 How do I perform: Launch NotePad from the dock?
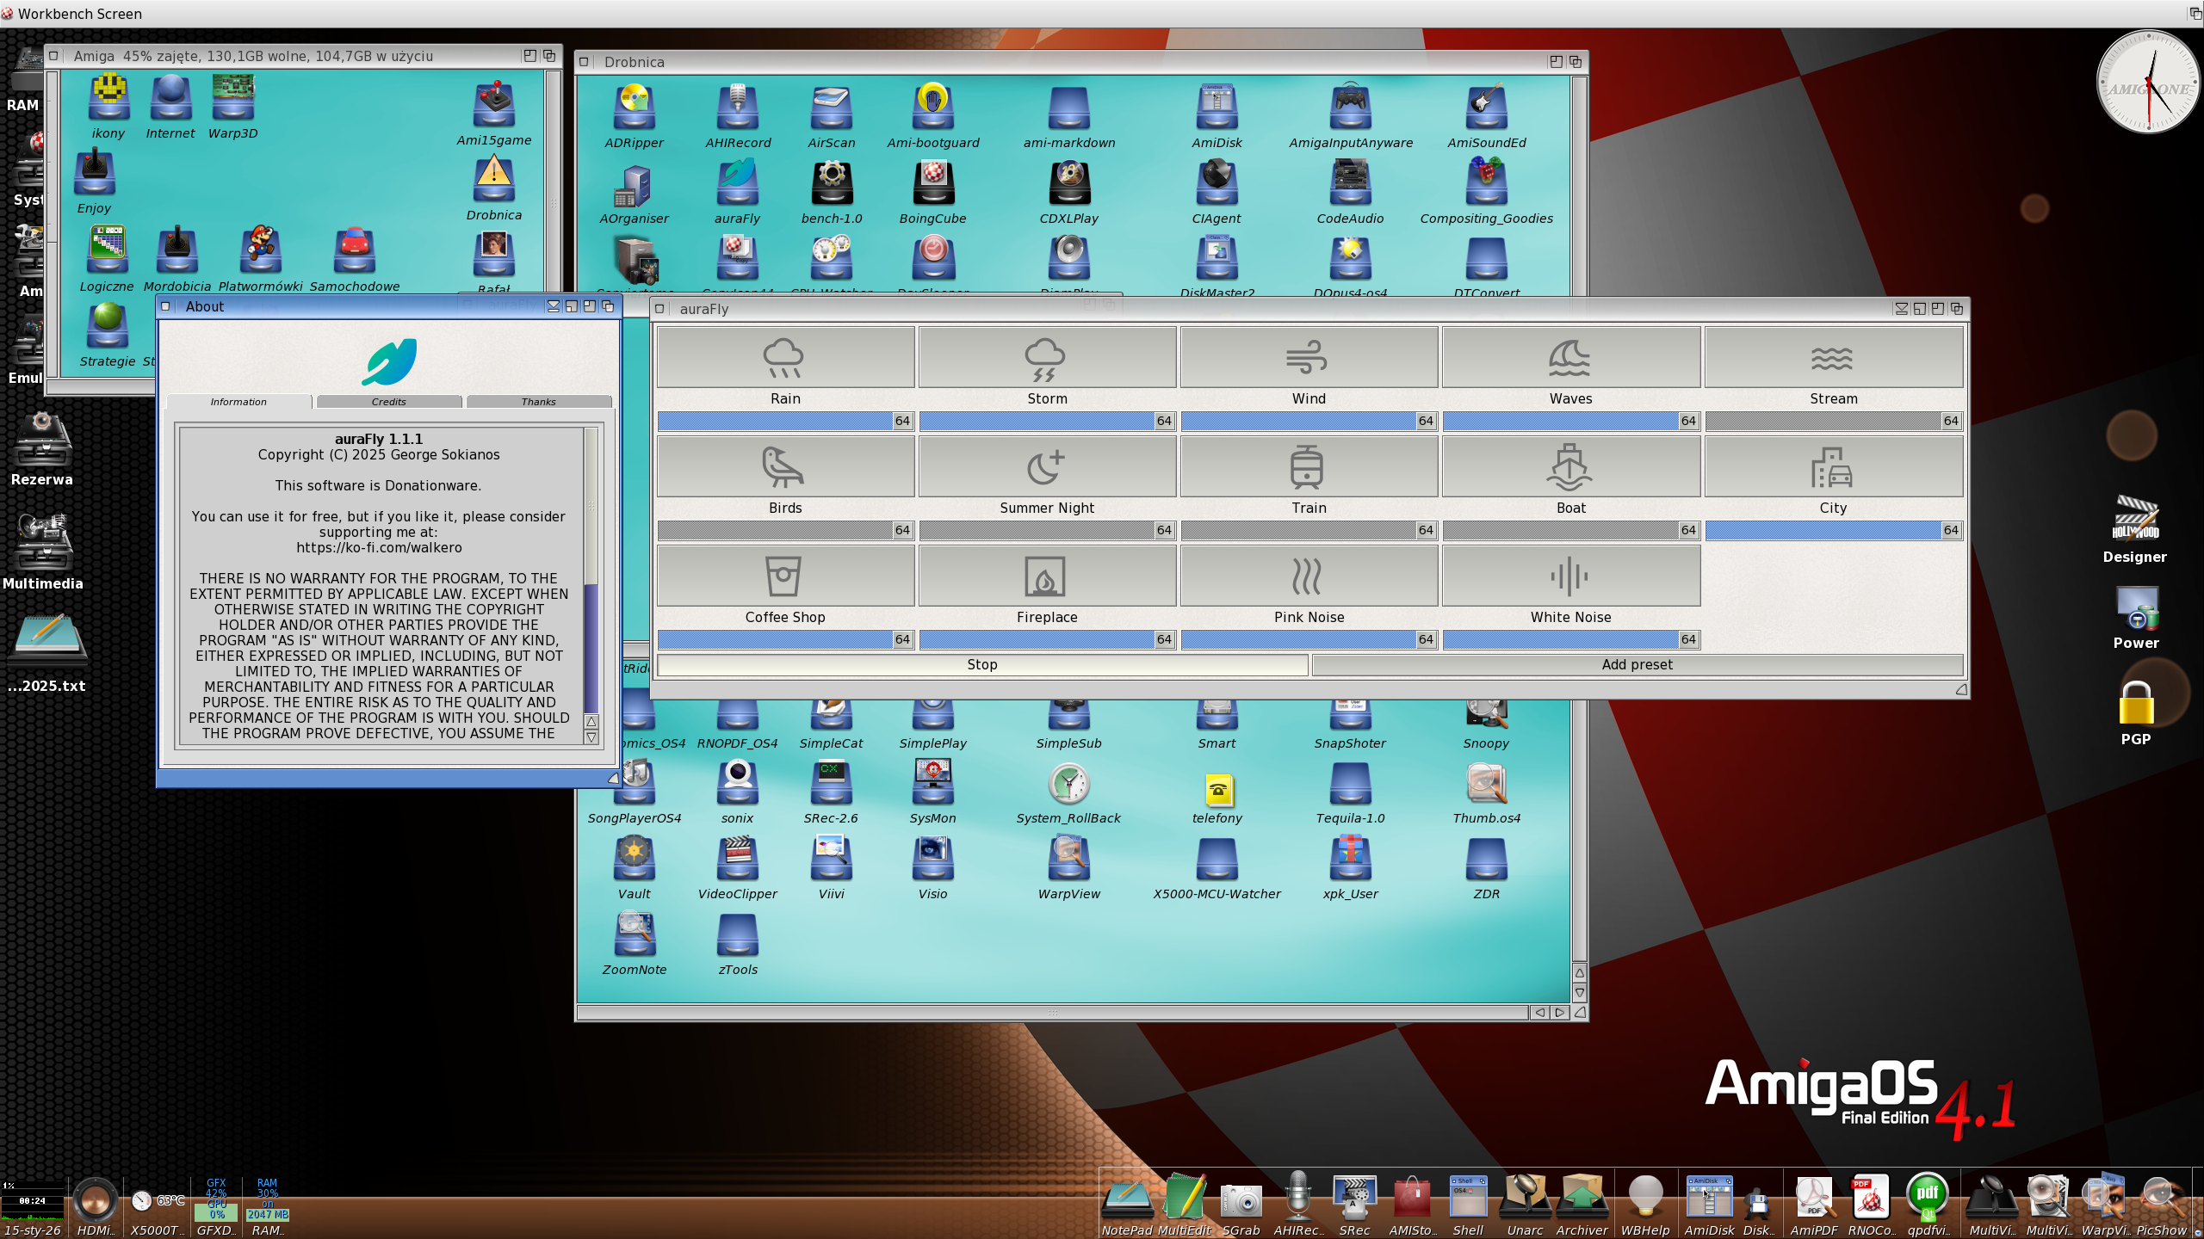tap(1126, 1198)
